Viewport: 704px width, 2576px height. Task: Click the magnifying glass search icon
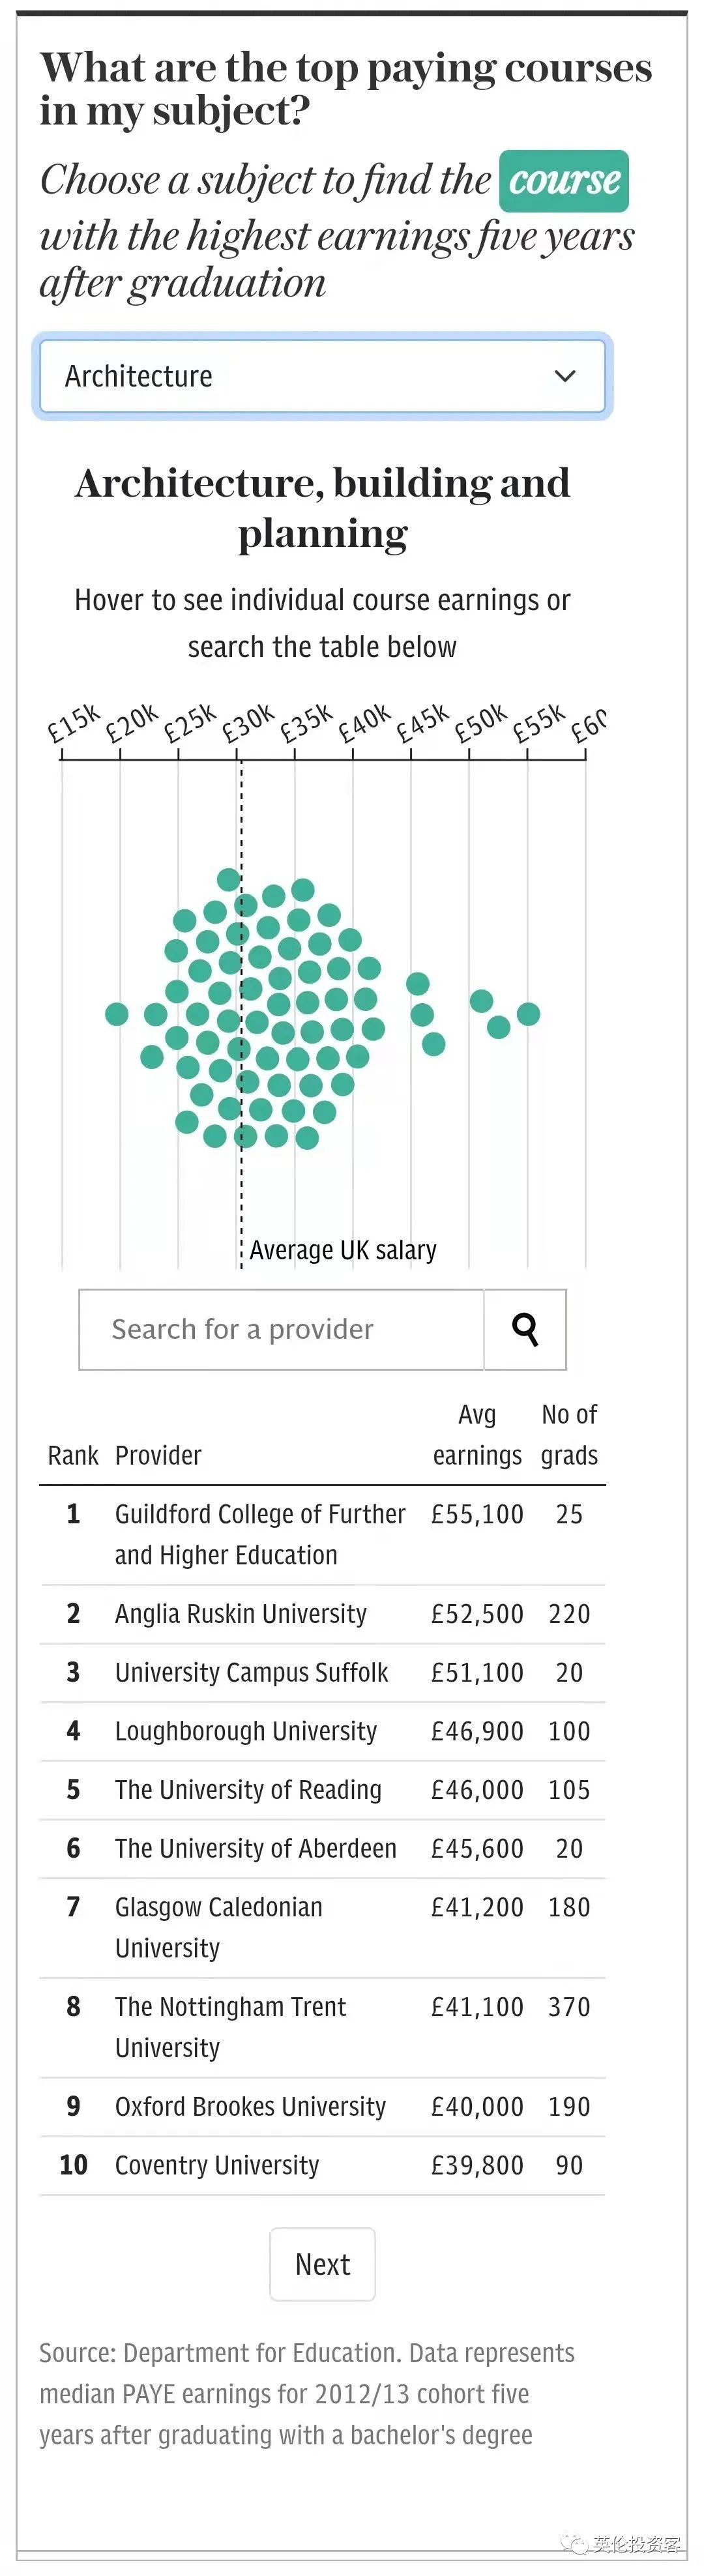pos(525,1329)
